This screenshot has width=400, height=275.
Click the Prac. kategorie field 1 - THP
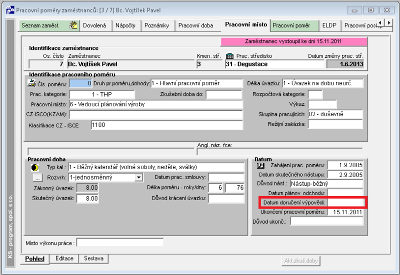pyautogui.click(x=102, y=94)
